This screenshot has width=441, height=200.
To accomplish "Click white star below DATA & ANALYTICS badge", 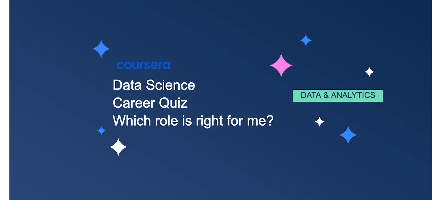I will pos(320,121).
